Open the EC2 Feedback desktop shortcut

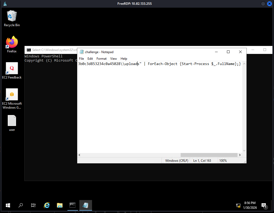point(12,68)
